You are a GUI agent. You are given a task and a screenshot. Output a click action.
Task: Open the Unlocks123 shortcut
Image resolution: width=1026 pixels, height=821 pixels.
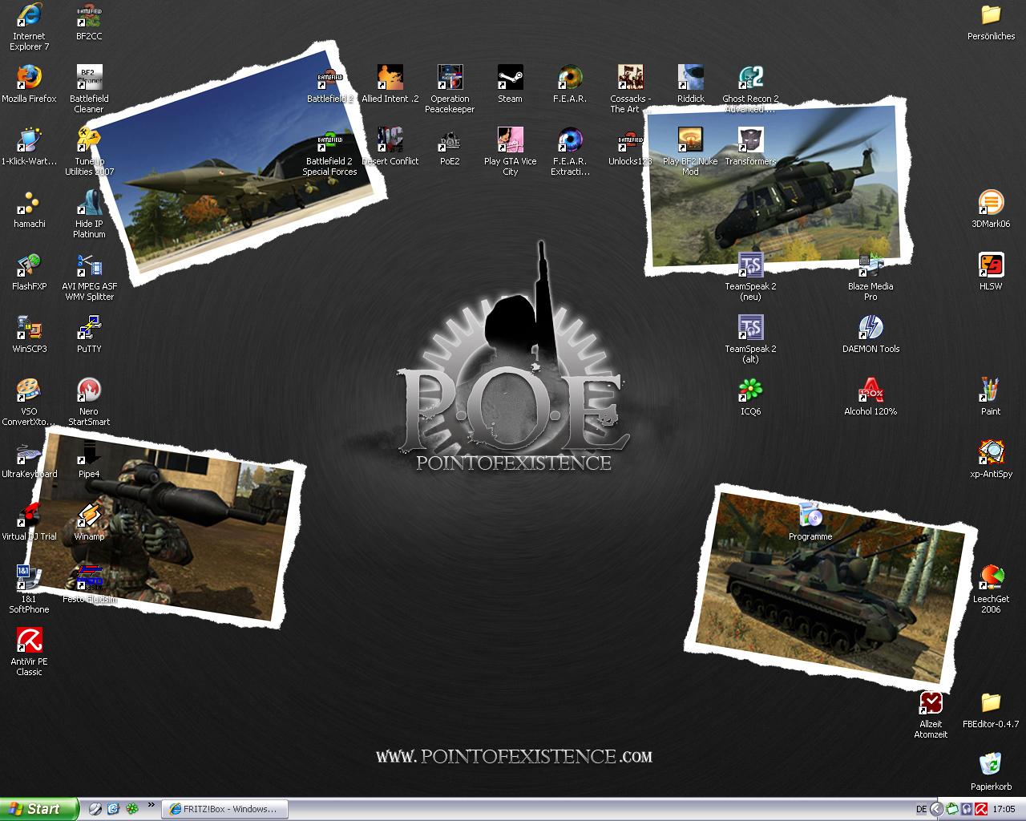click(x=630, y=140)
